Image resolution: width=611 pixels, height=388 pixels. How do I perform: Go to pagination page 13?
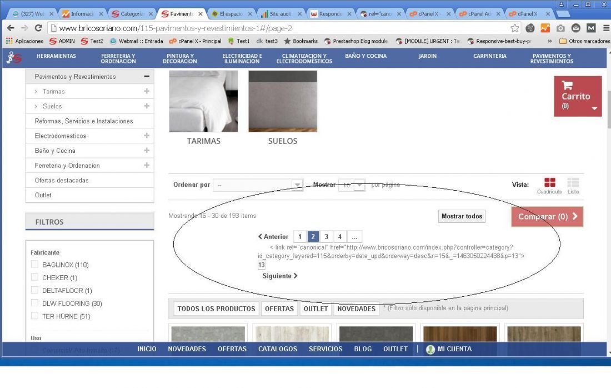click(262, 265)
